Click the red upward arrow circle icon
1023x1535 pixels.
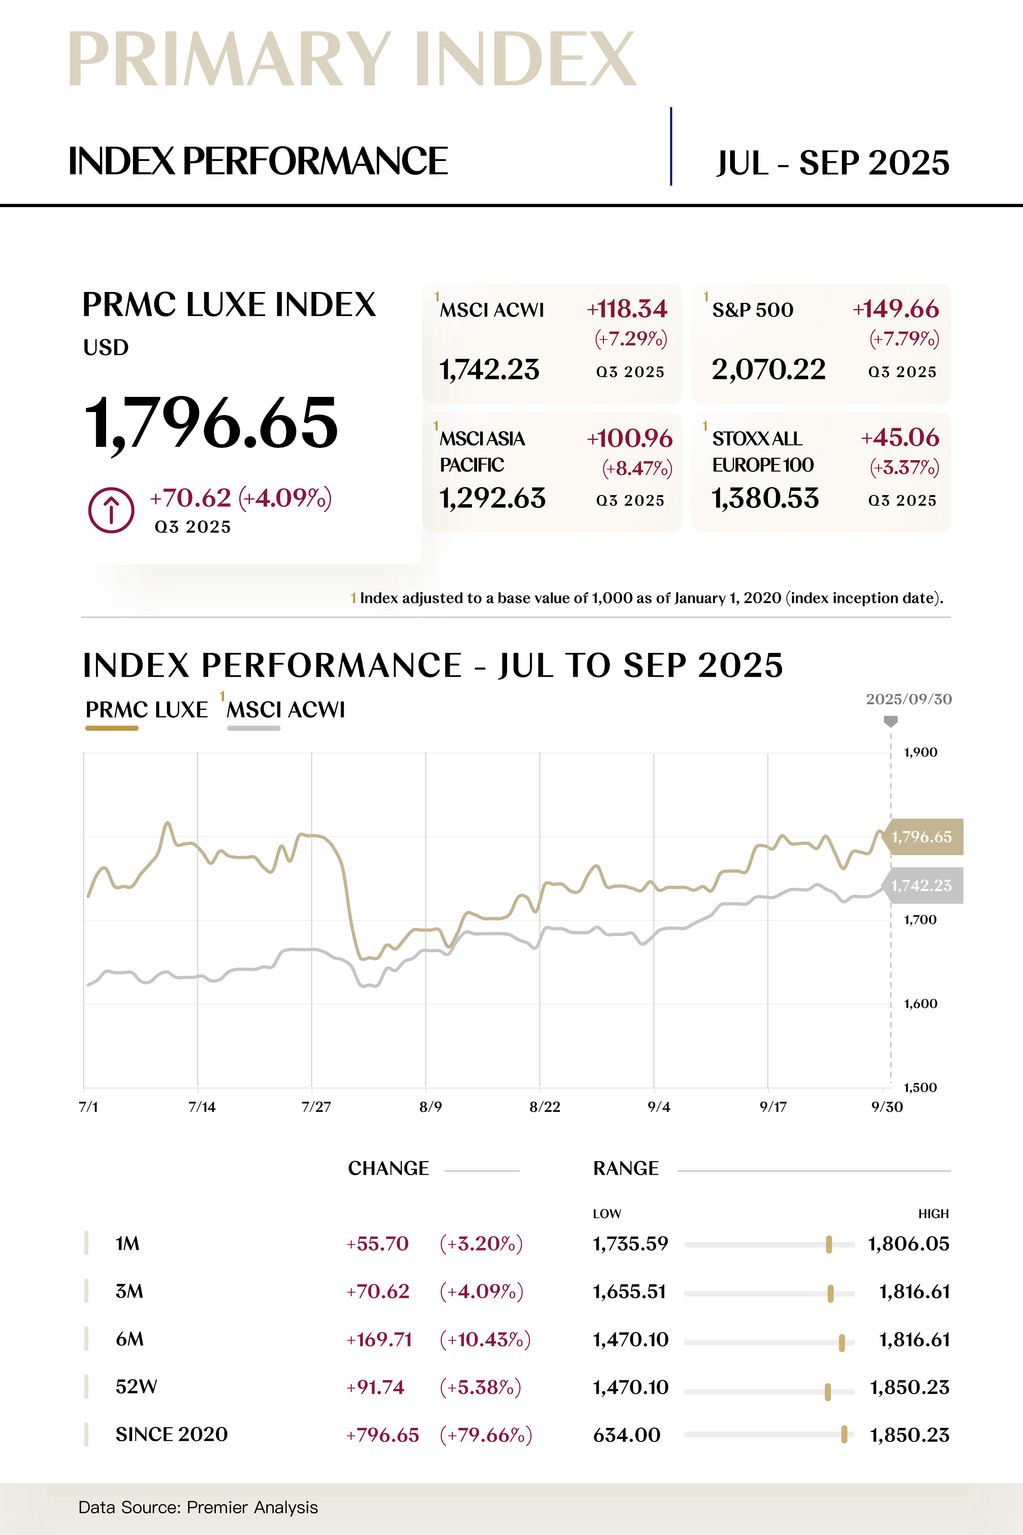(x=111, y=510)
